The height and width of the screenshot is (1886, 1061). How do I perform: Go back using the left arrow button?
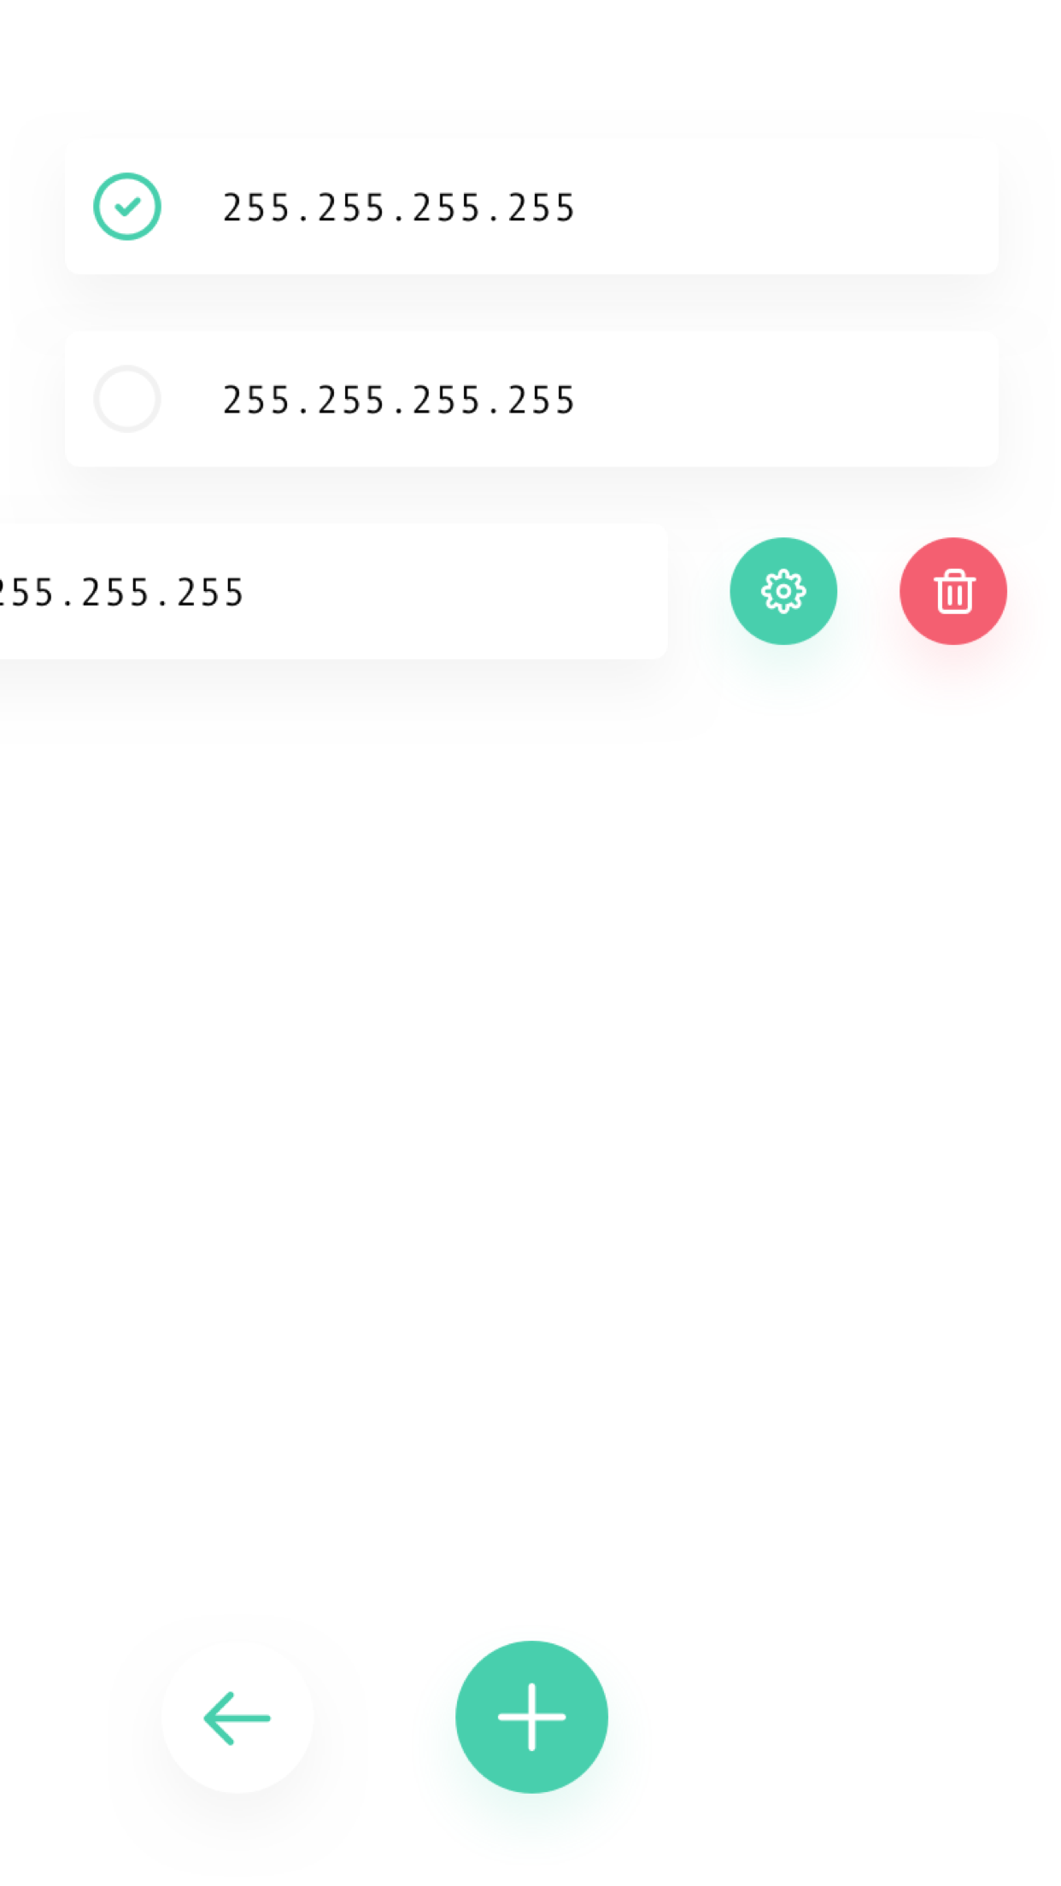click(x=237, y=1717)
